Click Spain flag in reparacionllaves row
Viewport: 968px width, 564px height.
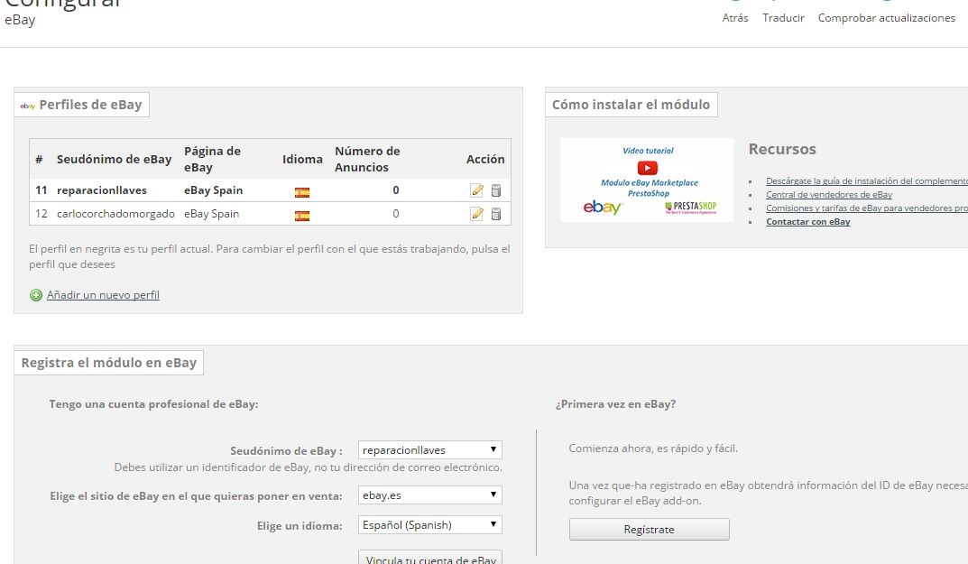[302, 192]
